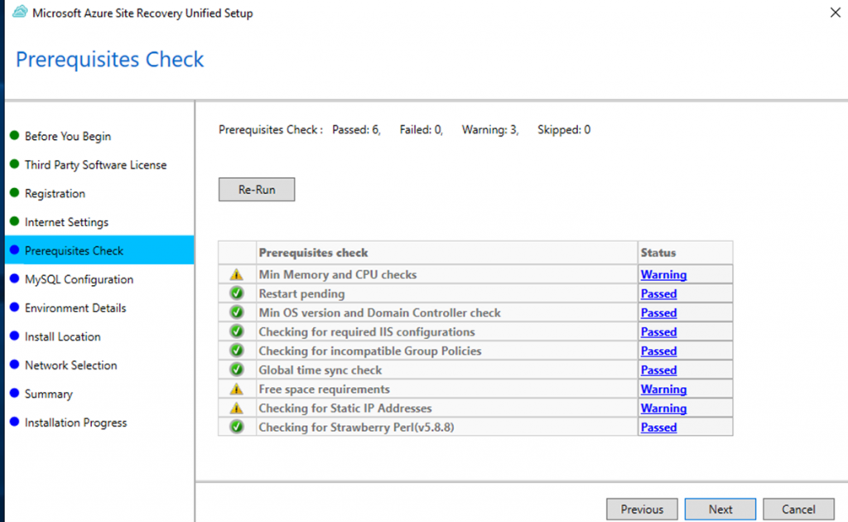This screenshot has width=848, height=522.
Task: Click the green check icon for Strawberry Perl
Action: (237, 428)
